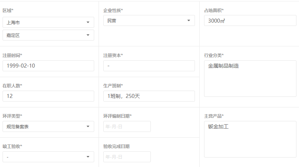
Task: Click the 行业分类 text area with 金属制品制造
Action: tap(250, 79)
